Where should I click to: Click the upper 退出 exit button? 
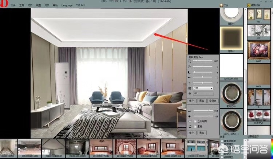point(202,101)
